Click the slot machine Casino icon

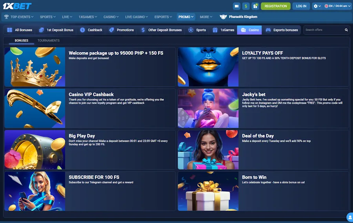(243, 30)
